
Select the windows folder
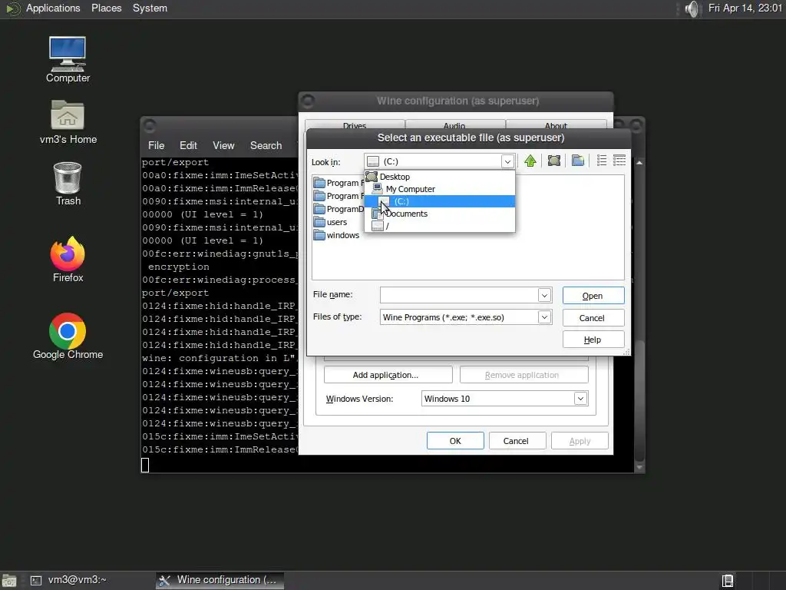coord(336,235)
